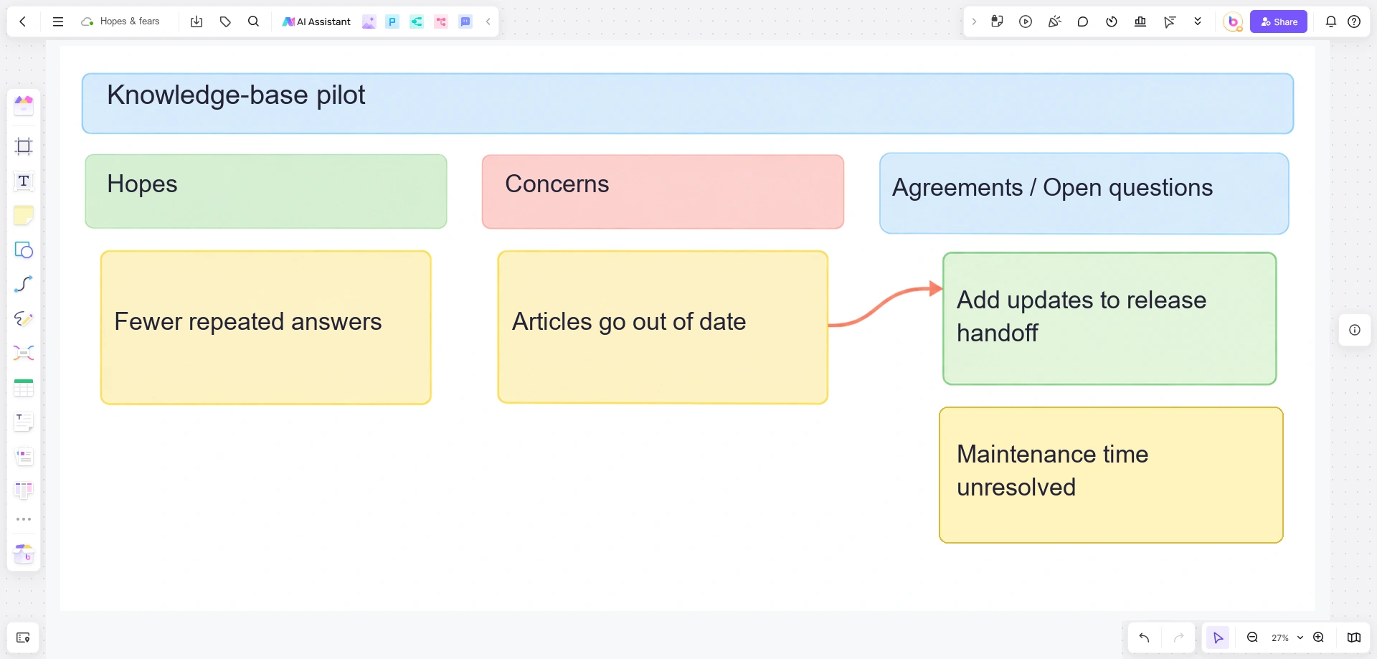The width and height of the screenshot is (1377, 659).
Task: Click the locked sticky note icon
Action: click(997, 22)
